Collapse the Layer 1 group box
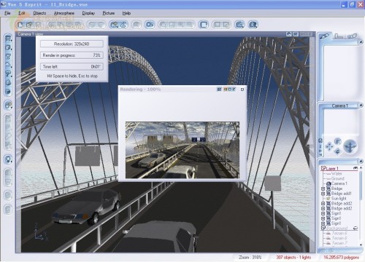 pyautogui.click(x=323, y=168)
